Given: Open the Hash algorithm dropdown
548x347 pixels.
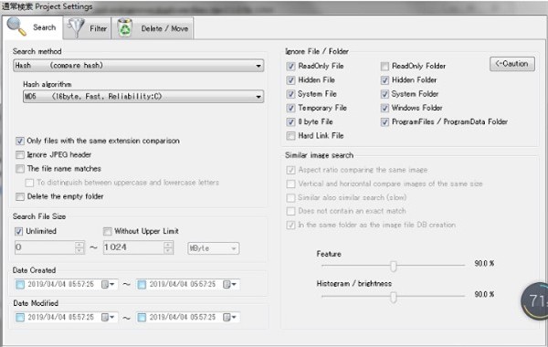Looking at the screenshot, I should tap(143, 97).
